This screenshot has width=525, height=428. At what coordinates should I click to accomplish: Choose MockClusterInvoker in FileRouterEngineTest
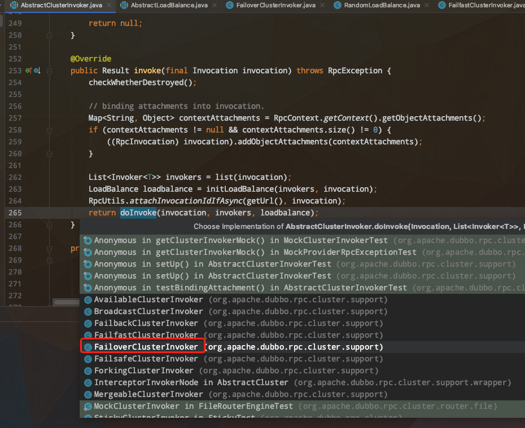click(x=303, y=406)
